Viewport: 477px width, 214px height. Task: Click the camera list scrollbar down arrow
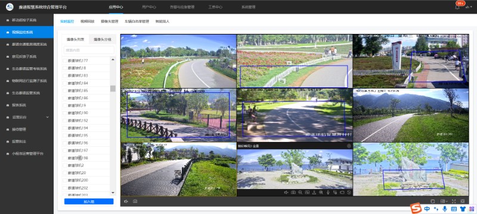click(x=113, y=193)
